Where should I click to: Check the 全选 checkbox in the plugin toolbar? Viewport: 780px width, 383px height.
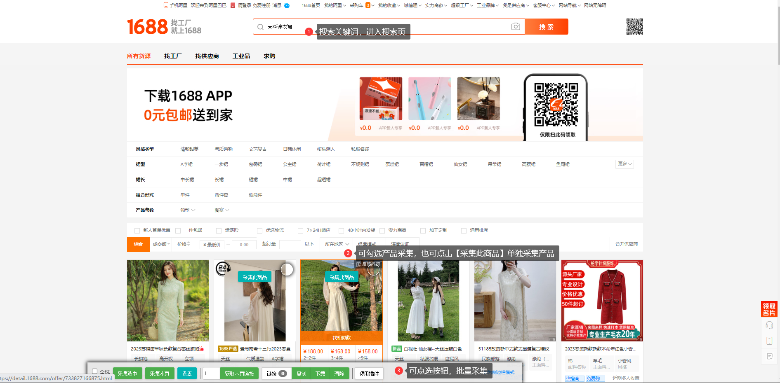[x=95, y=371]
